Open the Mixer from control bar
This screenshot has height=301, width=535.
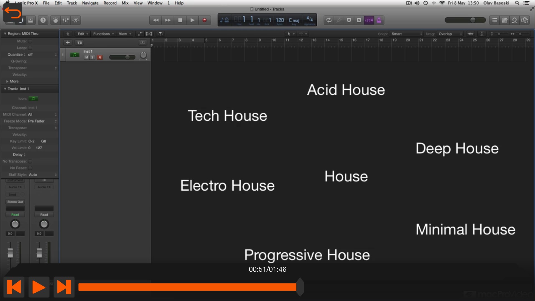click(x=65, y=20)
